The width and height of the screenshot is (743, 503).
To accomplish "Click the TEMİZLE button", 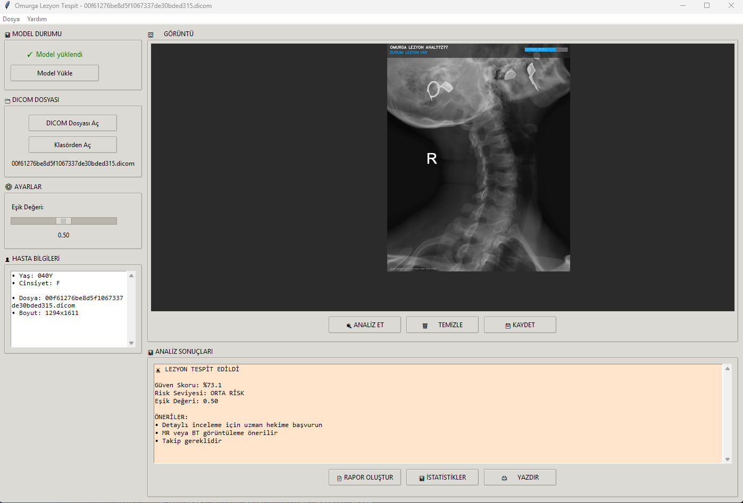I will (x=443, y=325).
